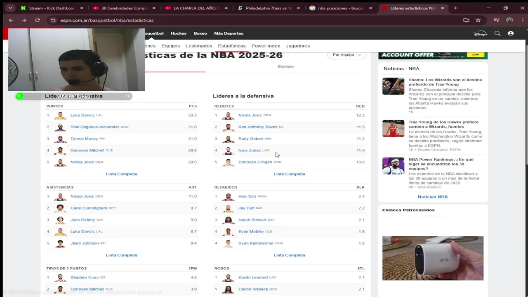Viewport: 528px width, 297px height.
Task: Go to Power Index subnav
Action: [266, 46]
